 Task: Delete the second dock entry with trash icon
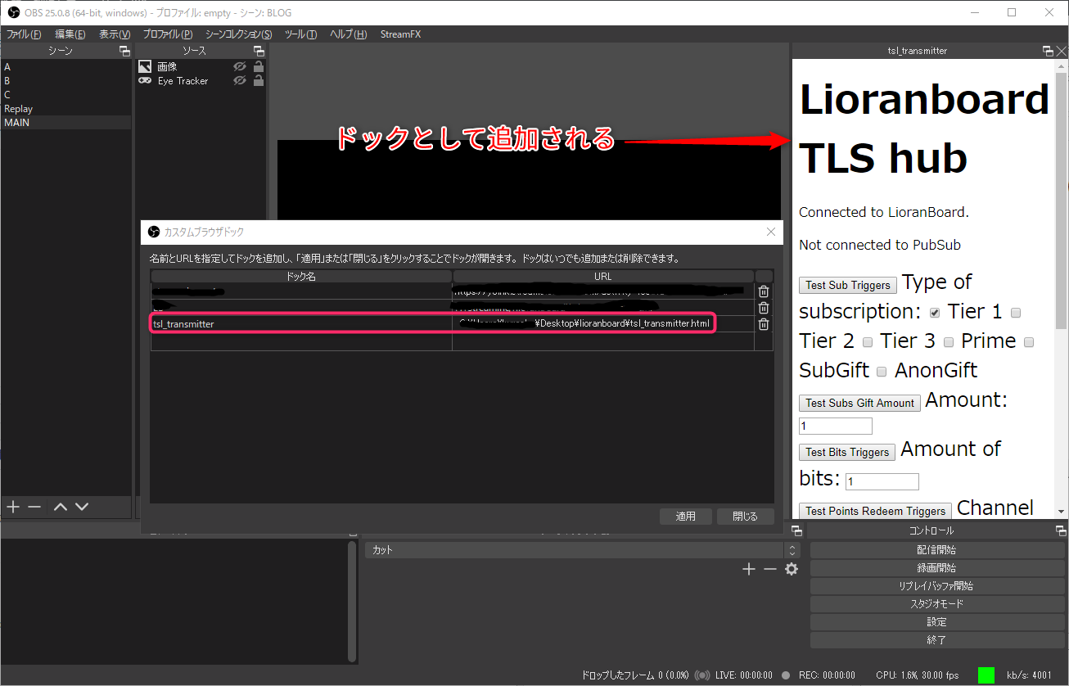764,308
